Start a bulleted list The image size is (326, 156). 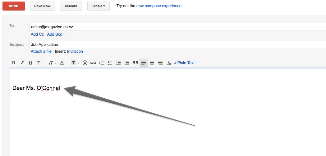(x=110, y=63)
